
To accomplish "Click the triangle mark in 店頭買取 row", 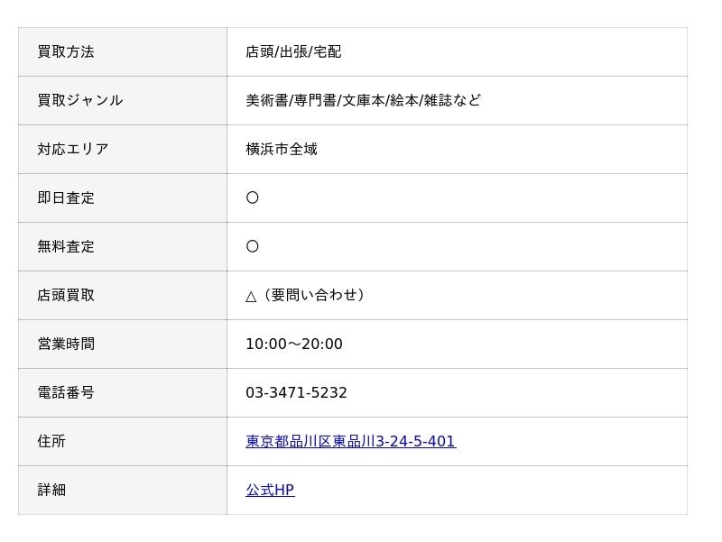I will (251, 297).
